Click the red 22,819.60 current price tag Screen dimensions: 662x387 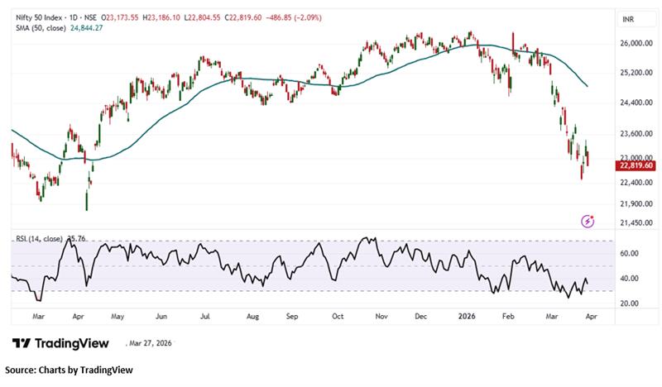coord(636,165)
